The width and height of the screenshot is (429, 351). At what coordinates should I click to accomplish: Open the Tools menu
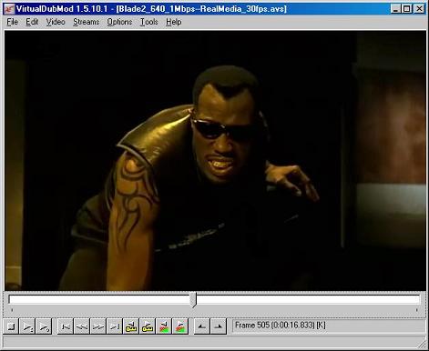tap(148, 22)
